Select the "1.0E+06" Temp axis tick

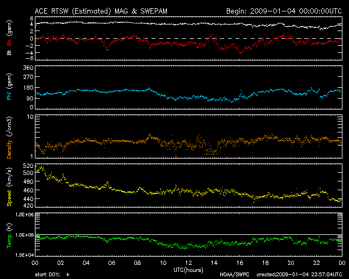tap(25, 215)
